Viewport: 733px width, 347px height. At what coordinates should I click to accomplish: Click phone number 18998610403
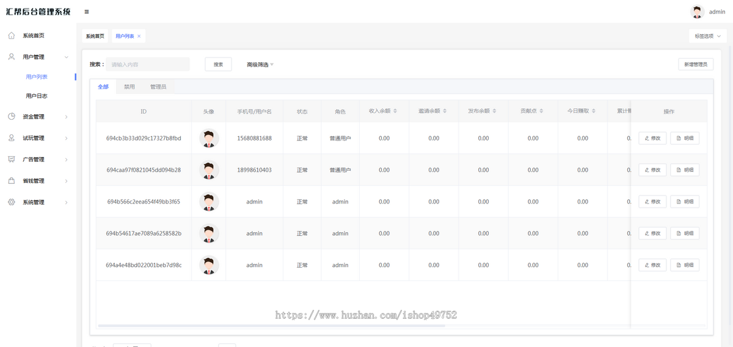[x=254, y=170]
